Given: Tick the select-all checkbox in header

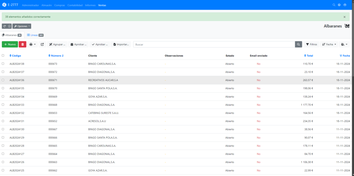Looking at the screenshot, I should 3,55.
